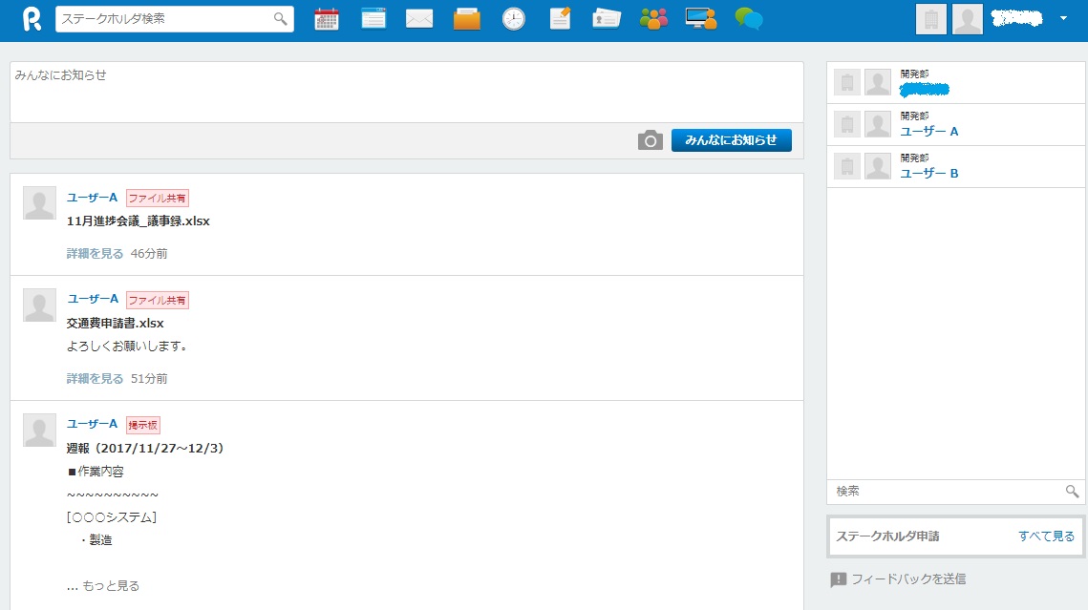This screenshot has height=610, width=1088.
Task: Open the chat bubbles icon
Action: coord(748,17)
